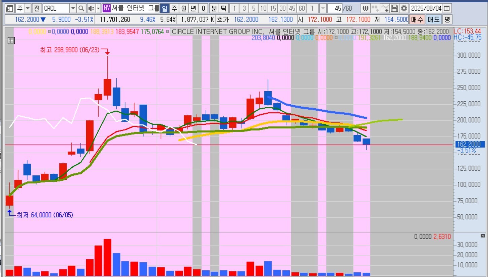Click the ask price 162.1300
The width and height of the screenshot is (488, 277).
tap(281, 20)
